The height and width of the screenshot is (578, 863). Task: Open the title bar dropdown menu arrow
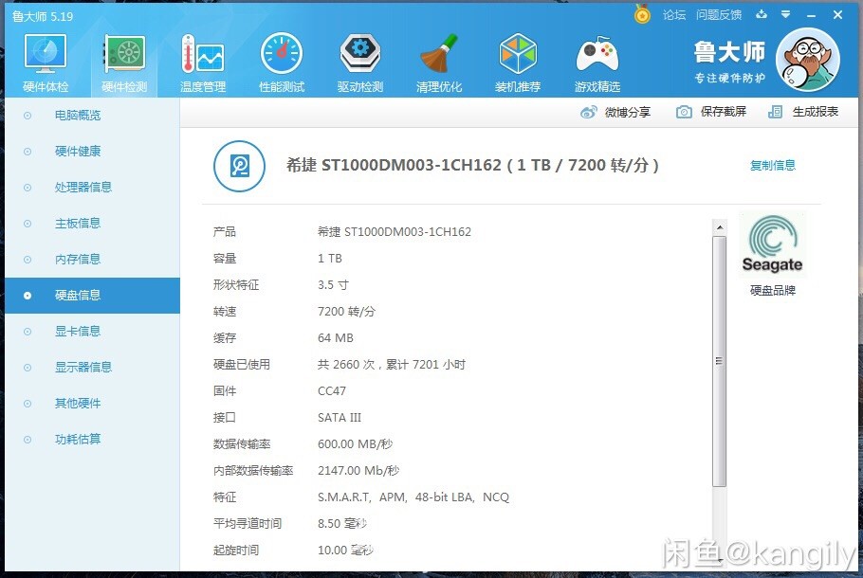(x=786, y=14)
